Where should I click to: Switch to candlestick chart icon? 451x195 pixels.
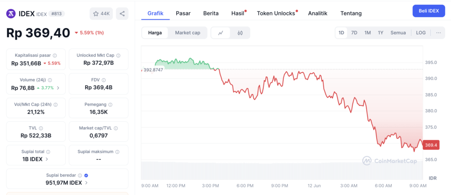tap(240, 33)
